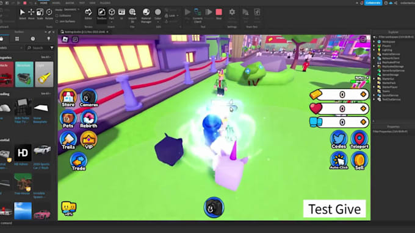The image size is (415, 233).
Task: Stop the running playtest
Action: tap(218, 14)
